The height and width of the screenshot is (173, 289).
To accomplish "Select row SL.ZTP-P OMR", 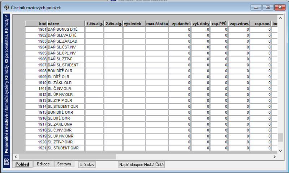I will (x=151, y=142).
